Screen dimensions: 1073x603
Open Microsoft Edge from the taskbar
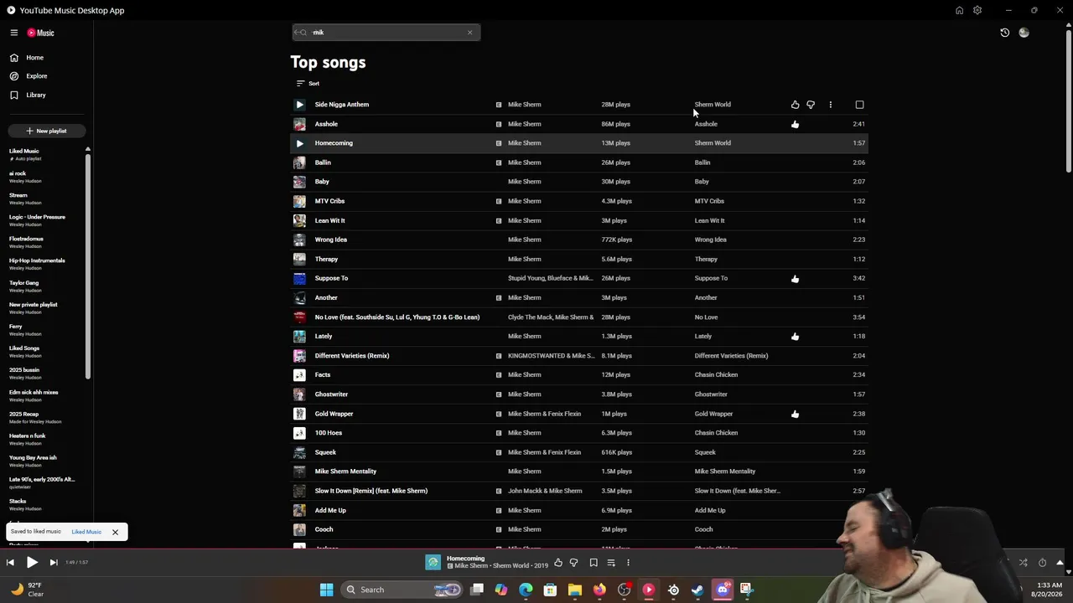526,590
